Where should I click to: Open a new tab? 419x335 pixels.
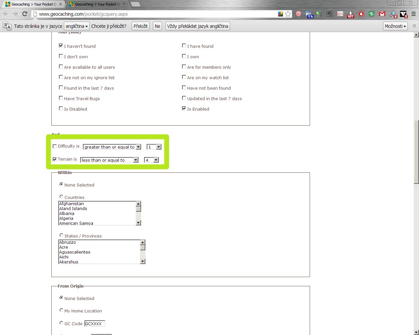[x=135, y=4]
